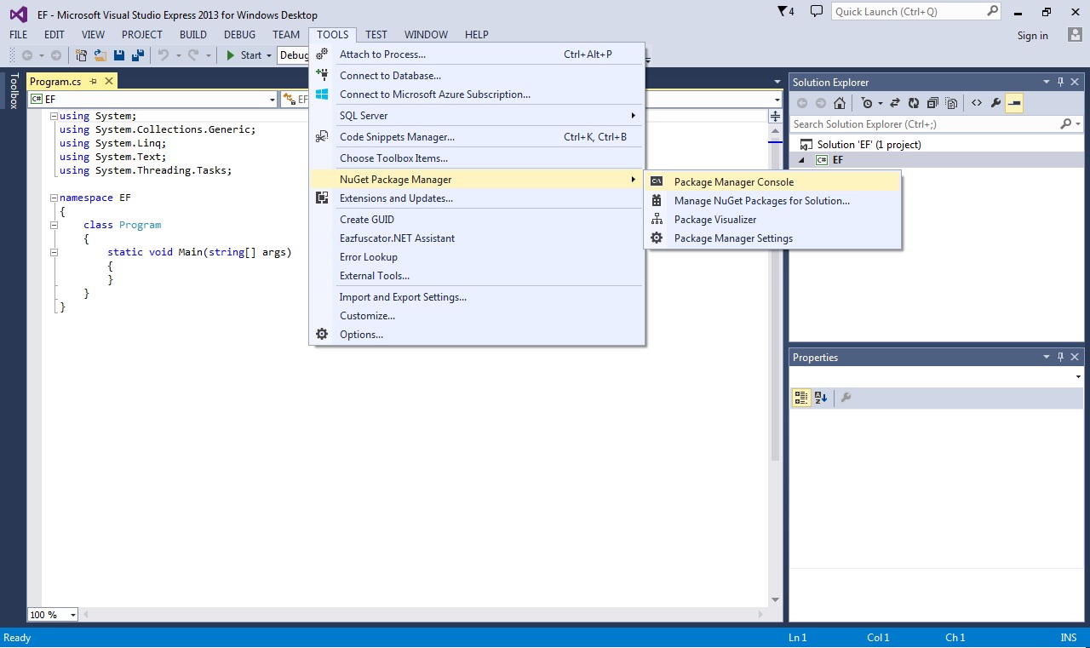Launch Package Manager Console
Image resolution: width=1090 pixels, height=648 pixels.
point(772,182)
